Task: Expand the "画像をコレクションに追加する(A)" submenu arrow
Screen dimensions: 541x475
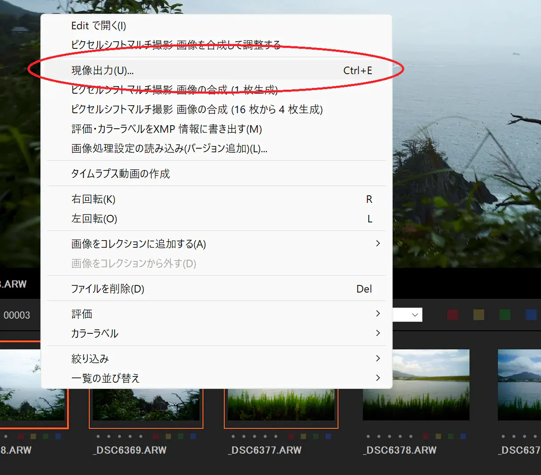Action: (x=378, y=243)
